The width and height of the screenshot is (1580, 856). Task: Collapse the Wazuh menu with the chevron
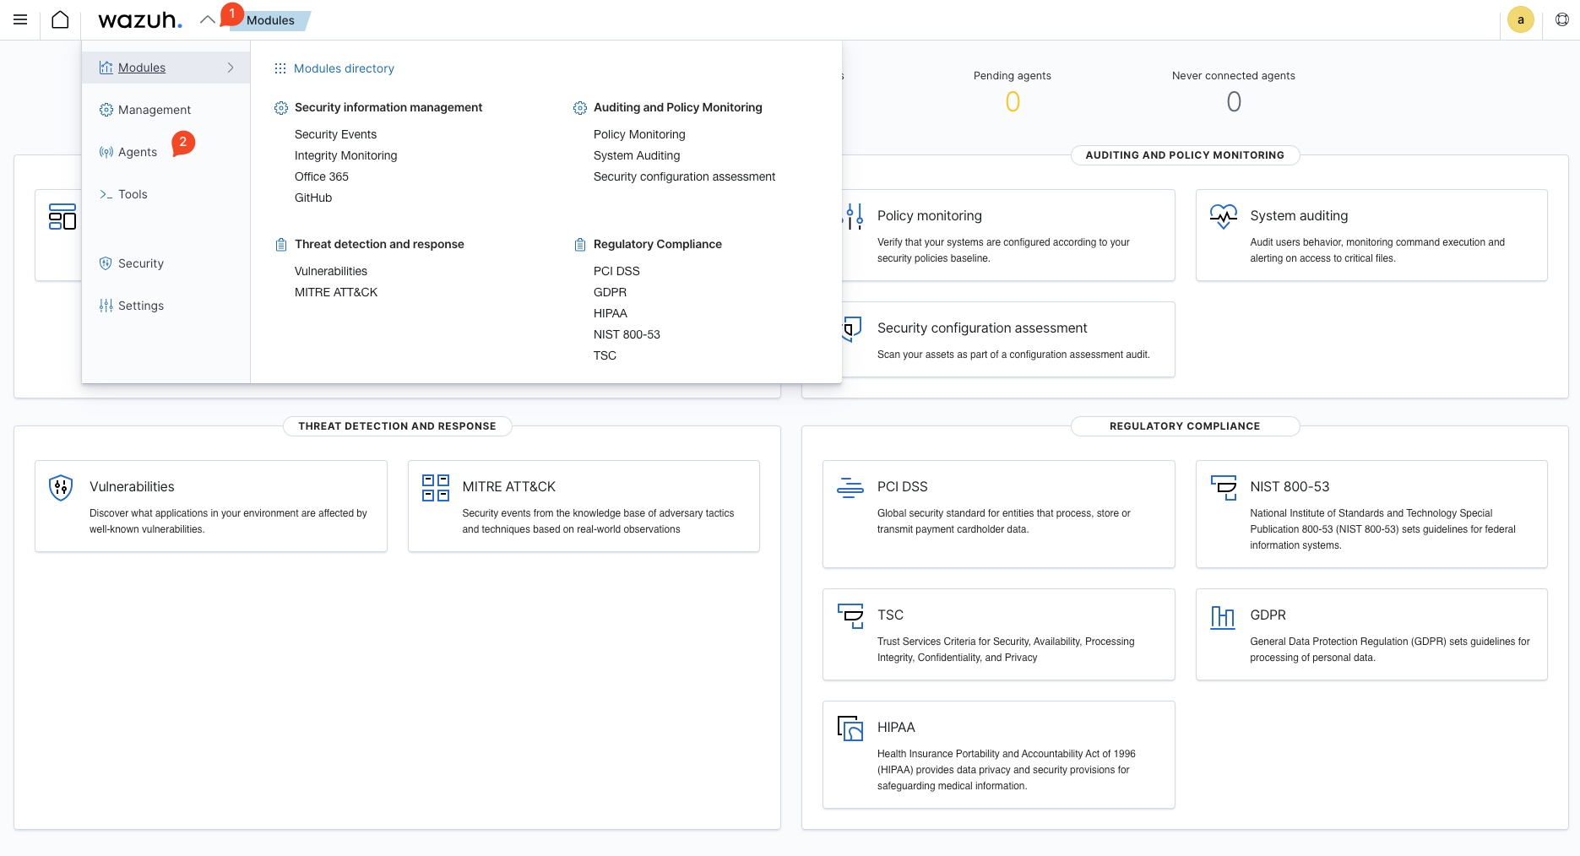coord(207,19)
